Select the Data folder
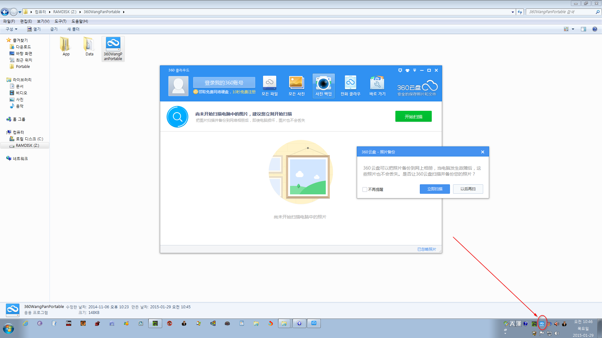Viewport: 602px width, 338px height. pos(89,46)
